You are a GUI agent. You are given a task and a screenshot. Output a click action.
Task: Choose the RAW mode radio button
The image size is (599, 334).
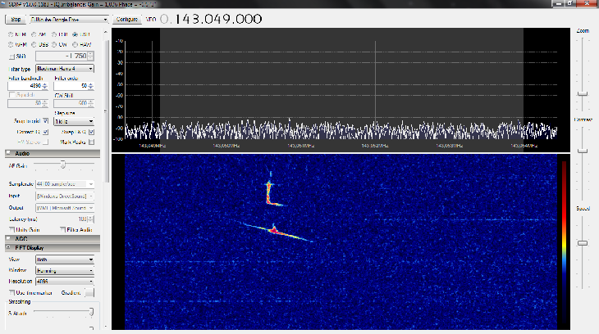(x=75, y=45)
